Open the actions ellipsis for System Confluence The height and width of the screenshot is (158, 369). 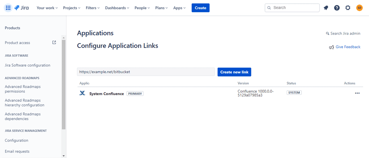[357, 93]
